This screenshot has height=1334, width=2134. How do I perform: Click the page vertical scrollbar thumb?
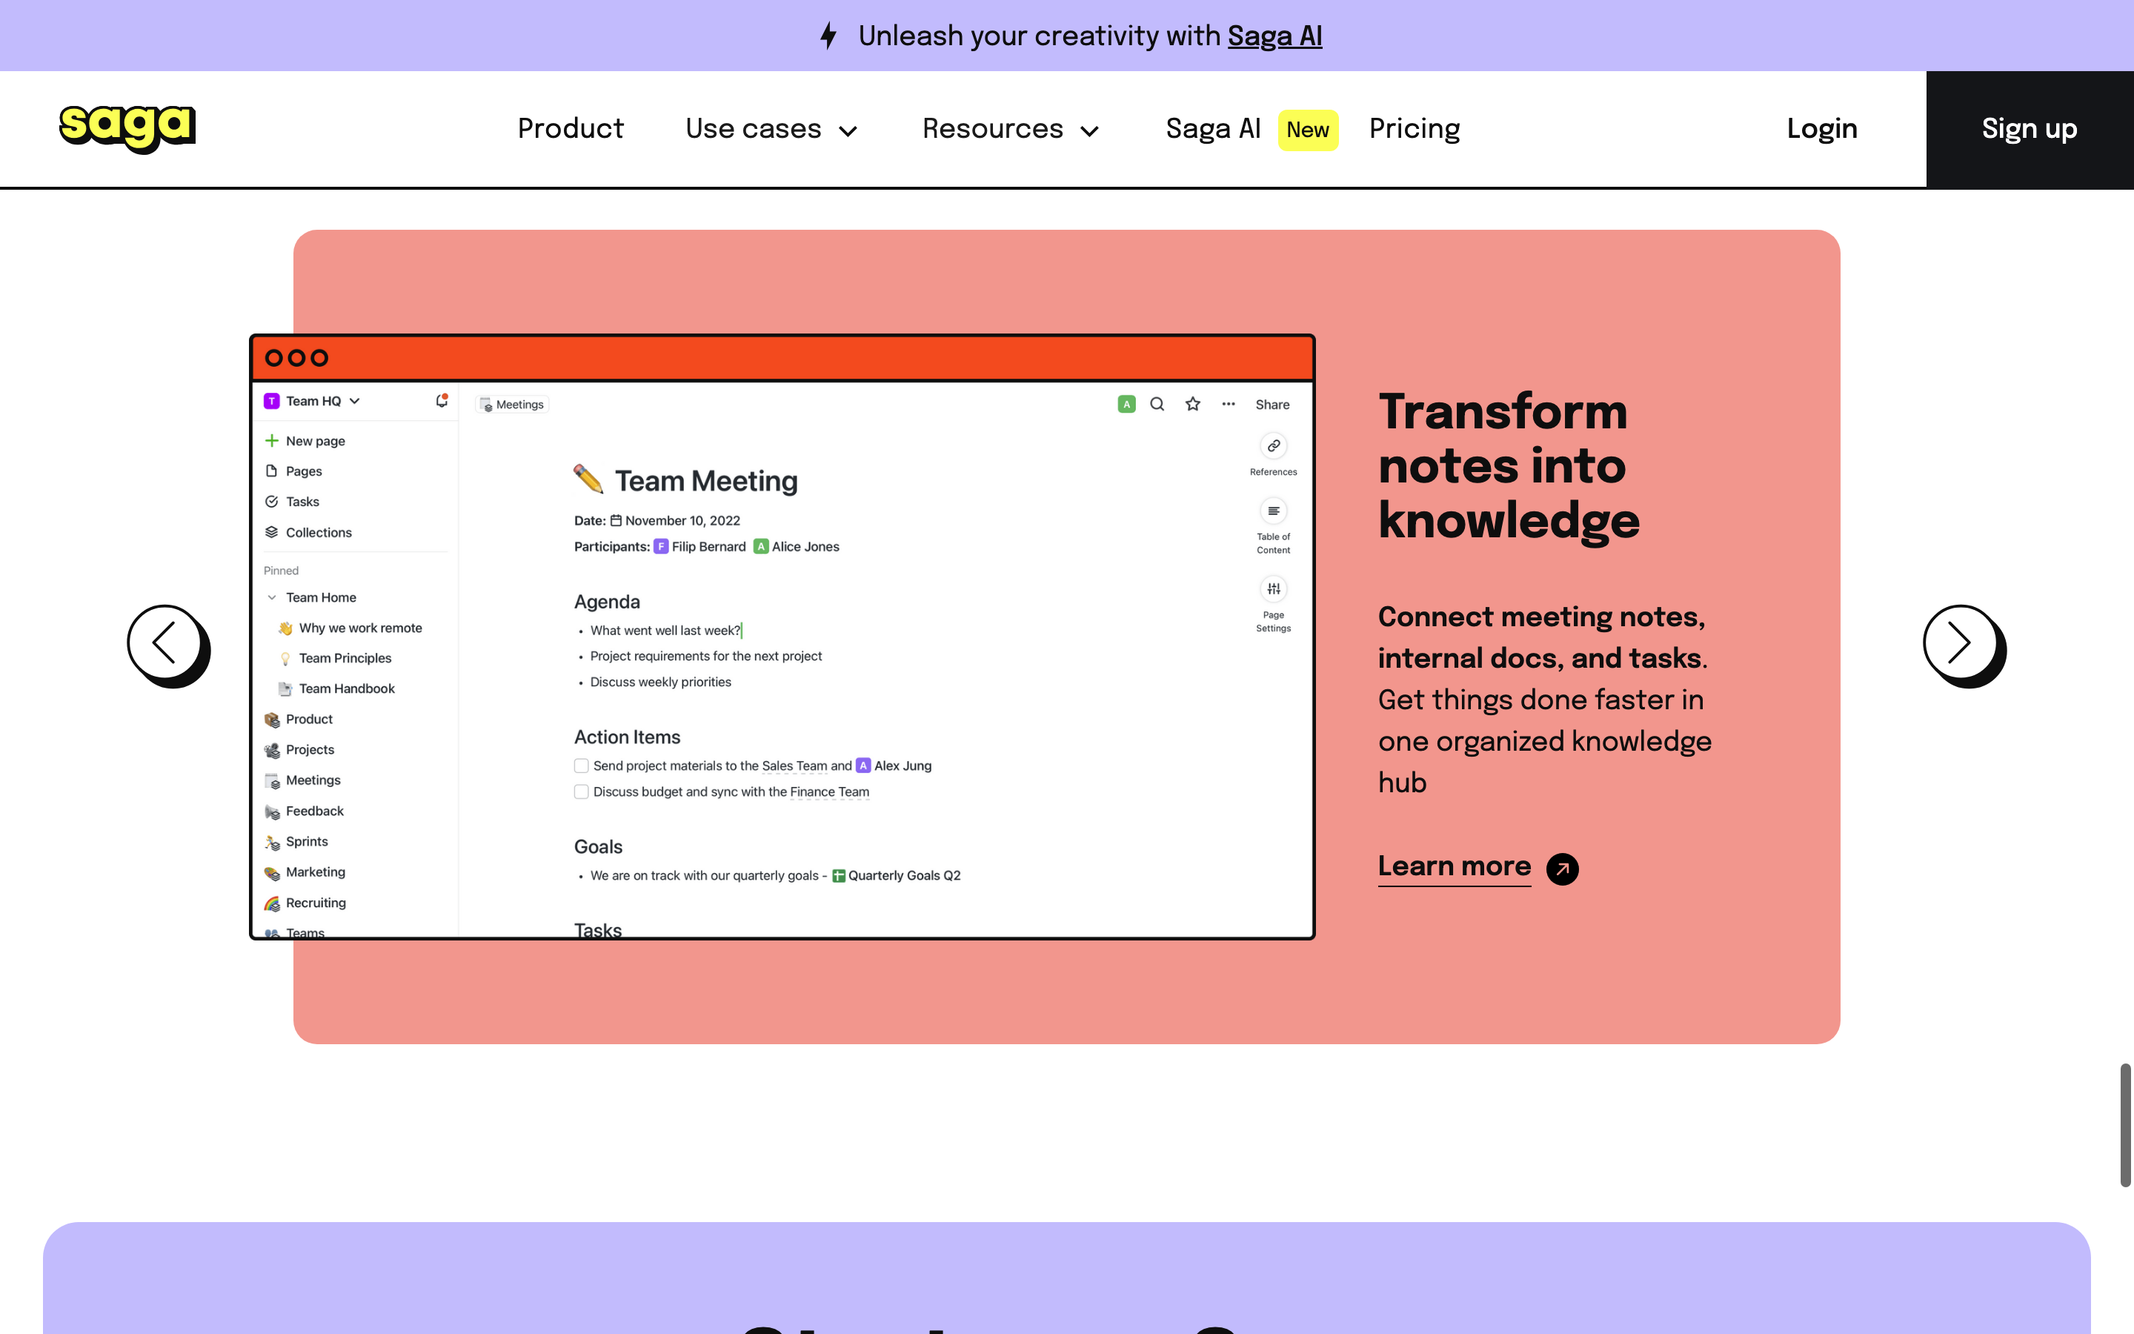pyautogui.click(x=2125, y=1125)
